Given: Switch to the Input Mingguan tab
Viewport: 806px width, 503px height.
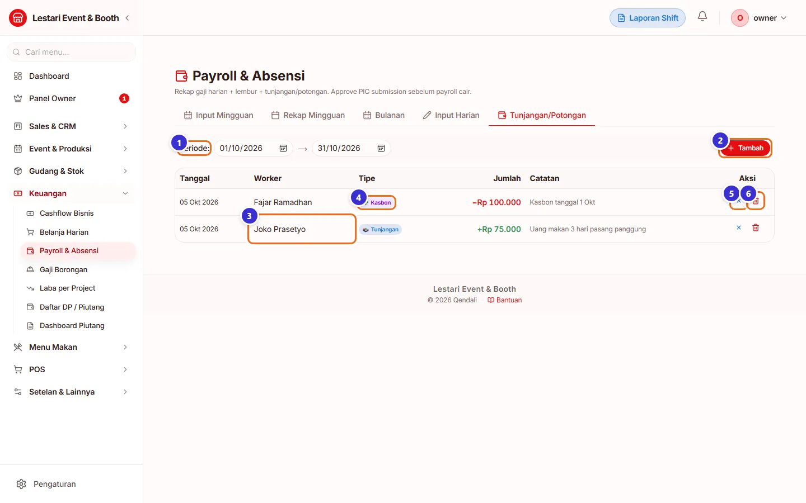Looking at the screenshot, I should tap(218, 115).
